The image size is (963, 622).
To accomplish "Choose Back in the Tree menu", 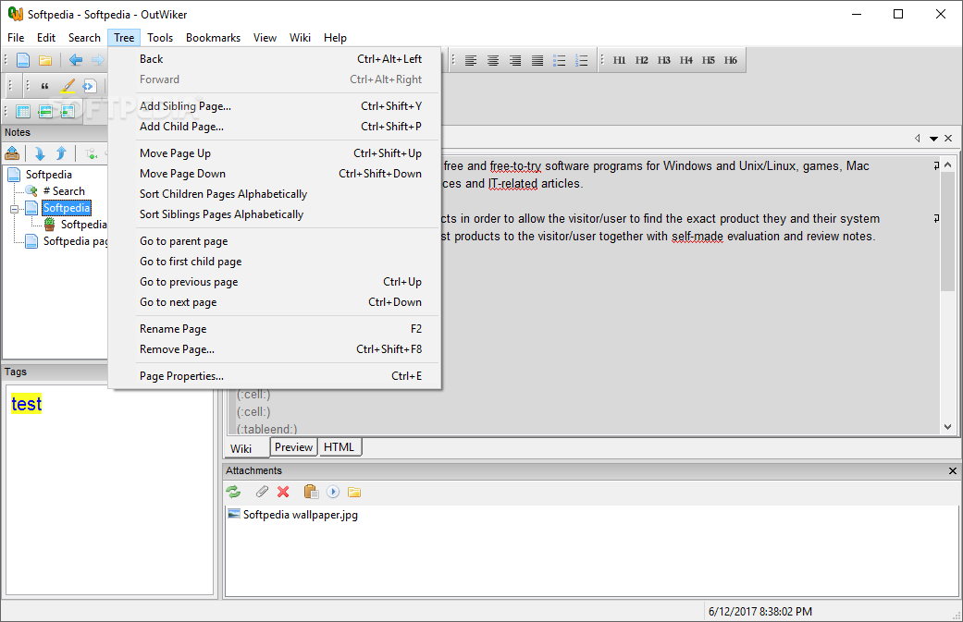I will pyautogui.click(x=275, y=59).
